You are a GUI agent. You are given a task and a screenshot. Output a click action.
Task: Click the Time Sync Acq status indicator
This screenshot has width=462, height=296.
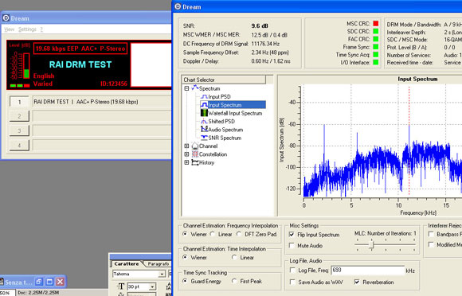[x=376, y=54]
